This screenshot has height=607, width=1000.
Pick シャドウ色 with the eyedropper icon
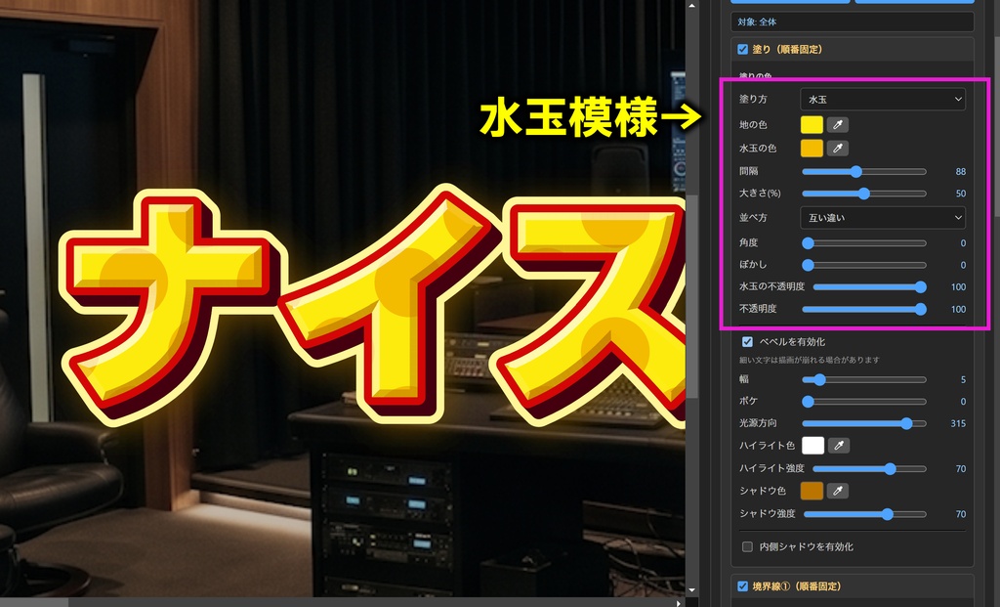coord(837,491)
